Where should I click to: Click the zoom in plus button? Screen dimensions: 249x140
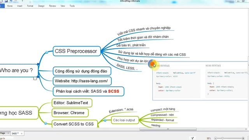(x=243, y=138)
